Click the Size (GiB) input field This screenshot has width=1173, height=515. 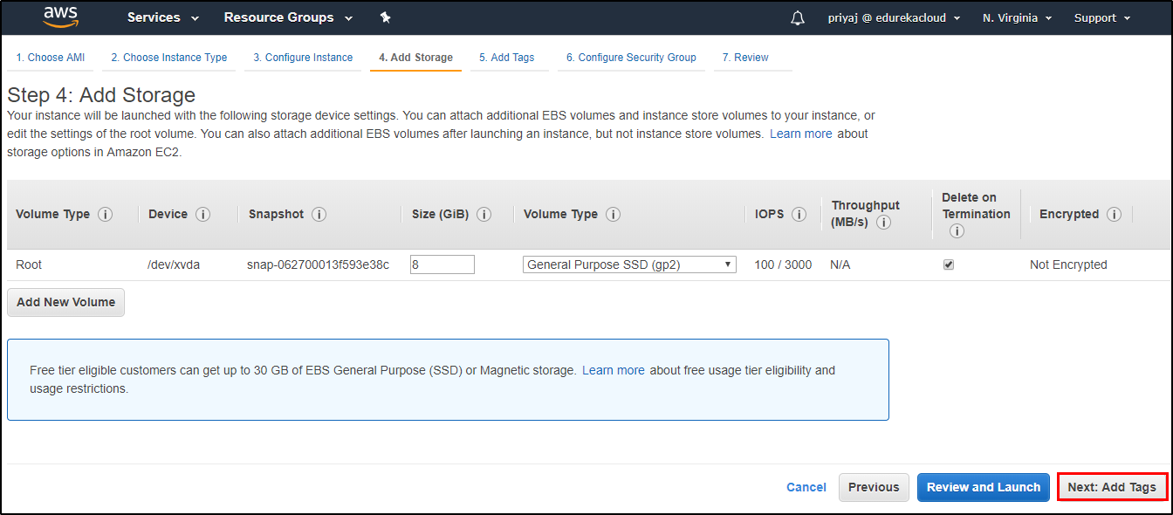click(x=442, y=264)
